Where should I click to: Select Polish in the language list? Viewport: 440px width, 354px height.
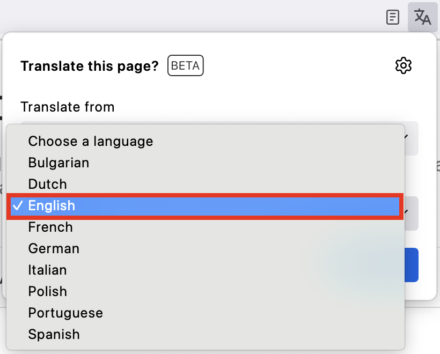[47, 291]
